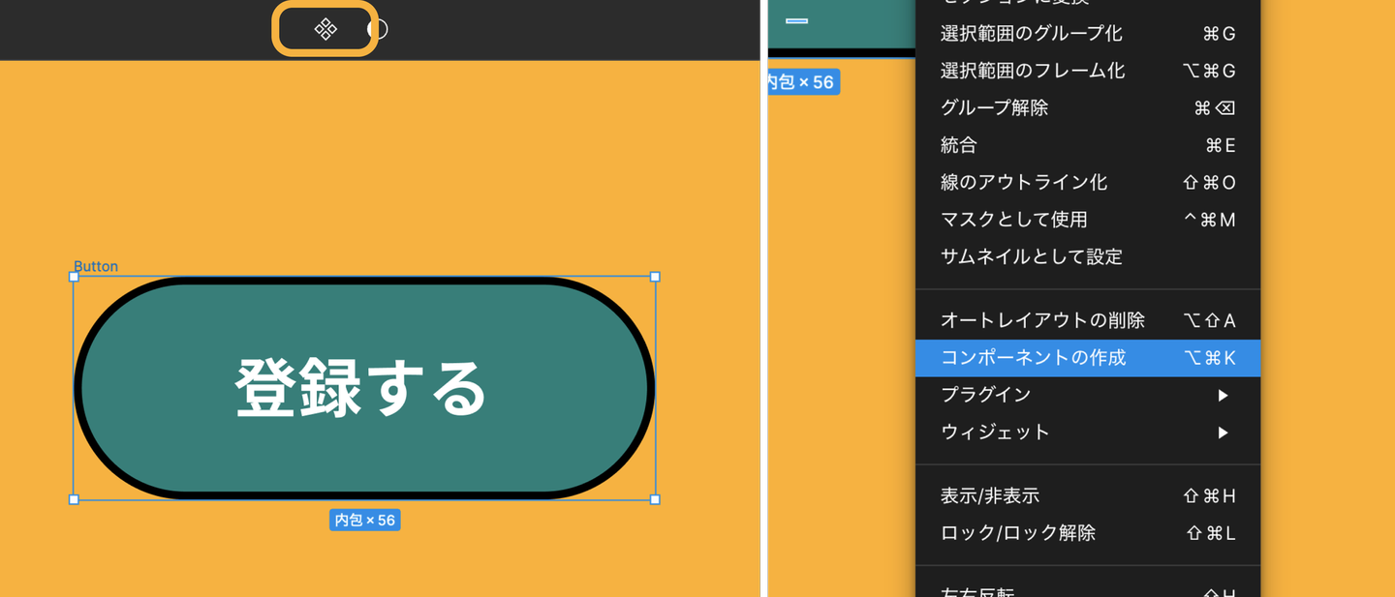Screen dimensions: 1395x597
Task: Select サムネイルとして設定 option
Action: coord(1088,256)
